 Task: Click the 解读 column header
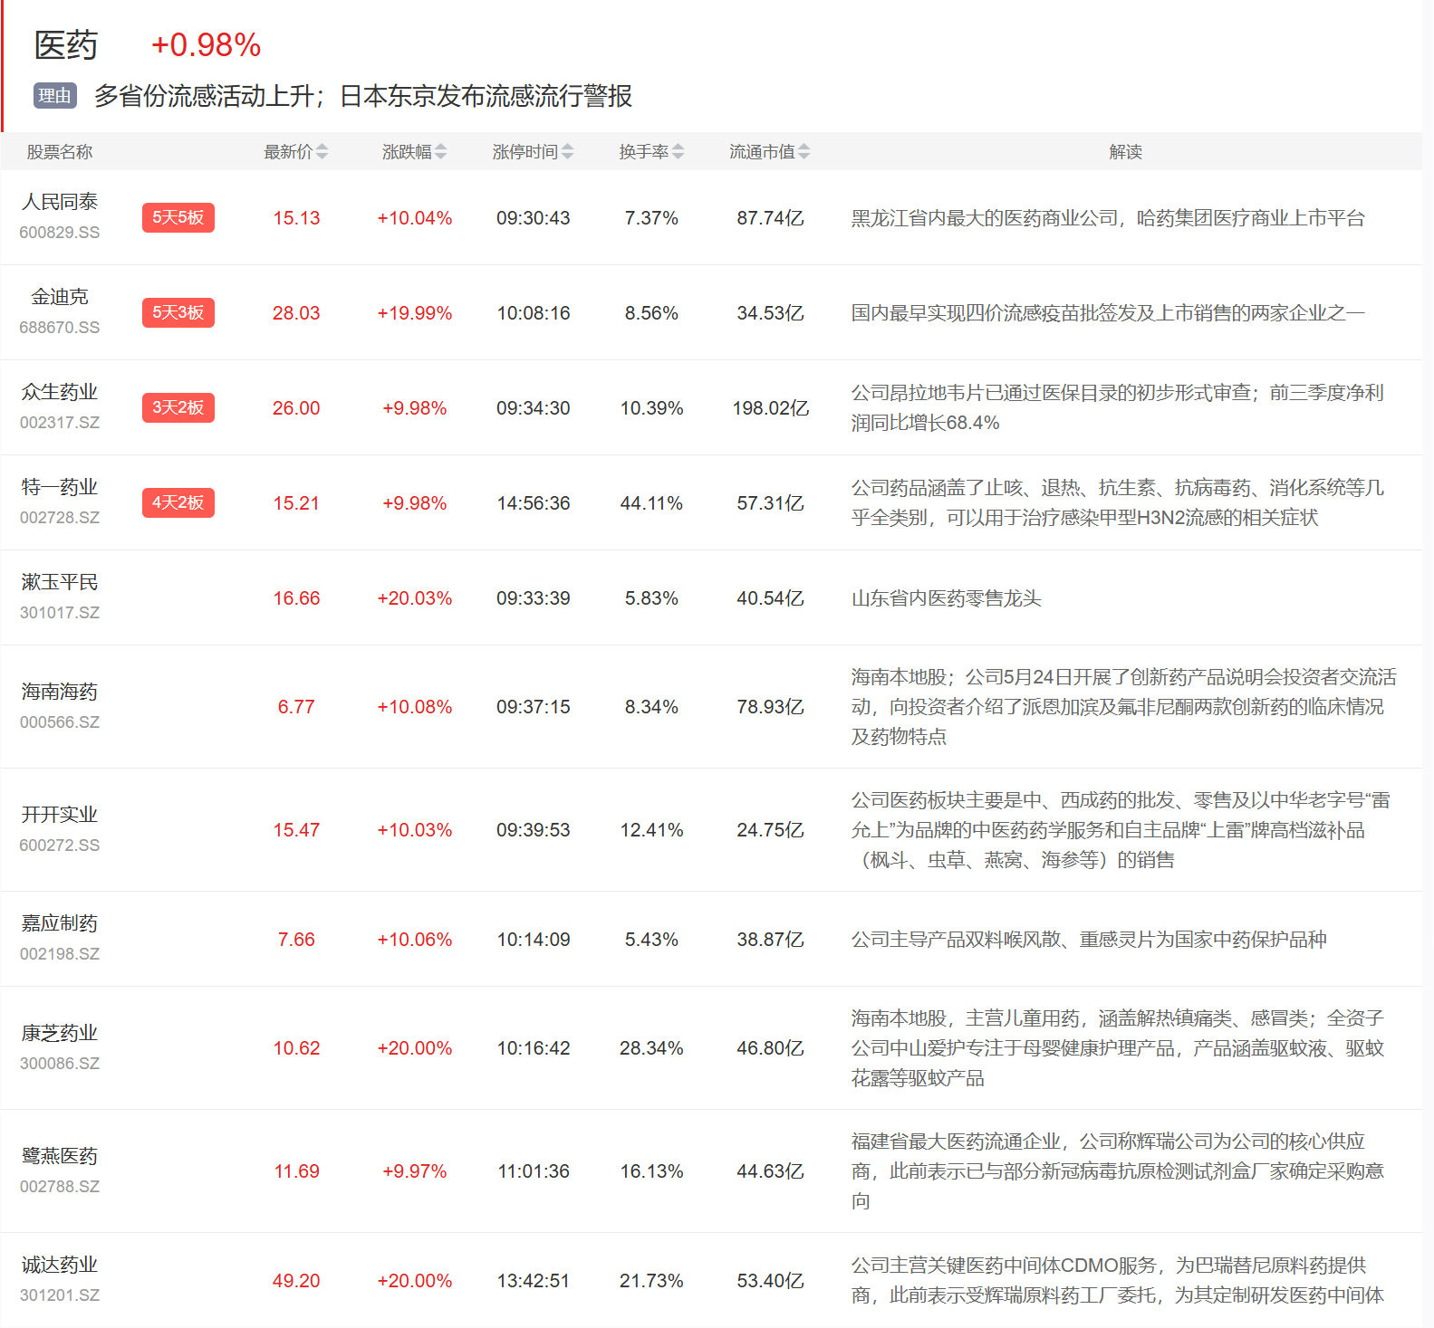1125,152
